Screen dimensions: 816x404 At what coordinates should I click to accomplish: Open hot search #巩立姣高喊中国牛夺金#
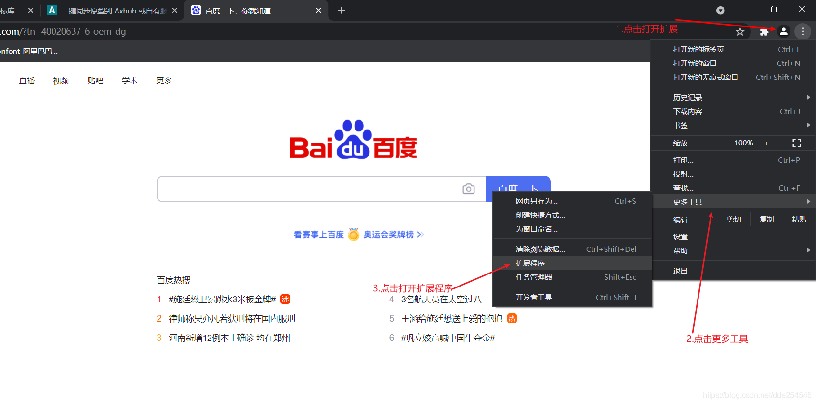(448, 338)
